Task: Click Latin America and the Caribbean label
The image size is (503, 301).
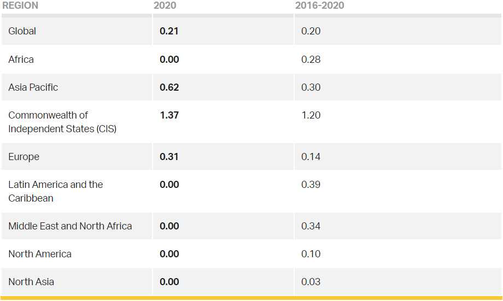Action: [56, 191]
